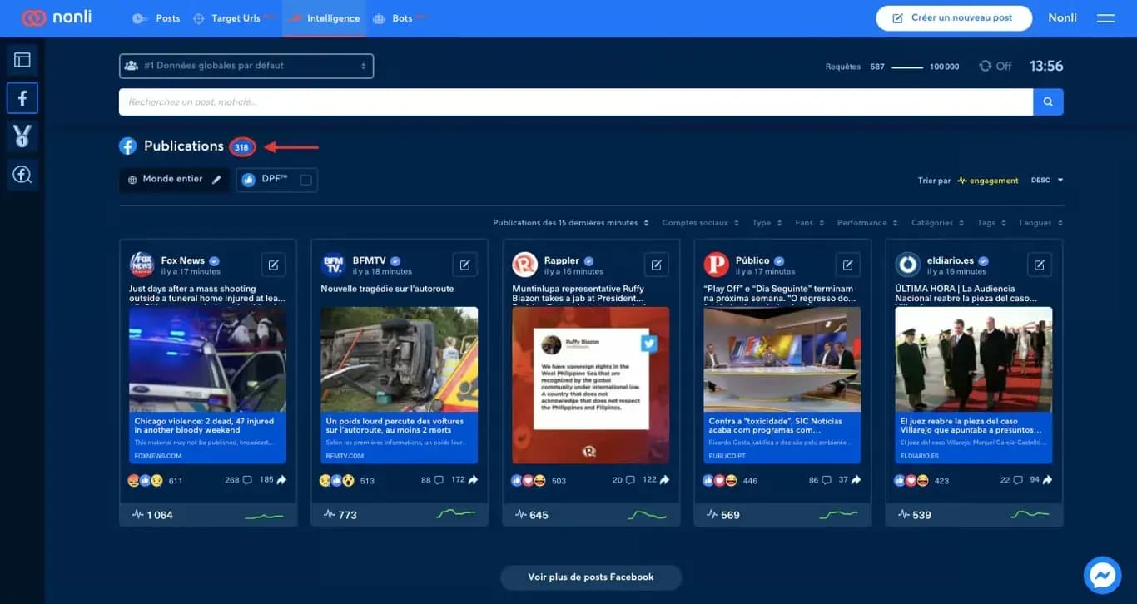This screenshot has width=1137, height=604.
Task: Click the 1 064 engagement score
Action: click(x=152, y=515)
